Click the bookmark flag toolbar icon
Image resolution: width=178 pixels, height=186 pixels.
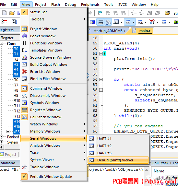pos(100,13)
